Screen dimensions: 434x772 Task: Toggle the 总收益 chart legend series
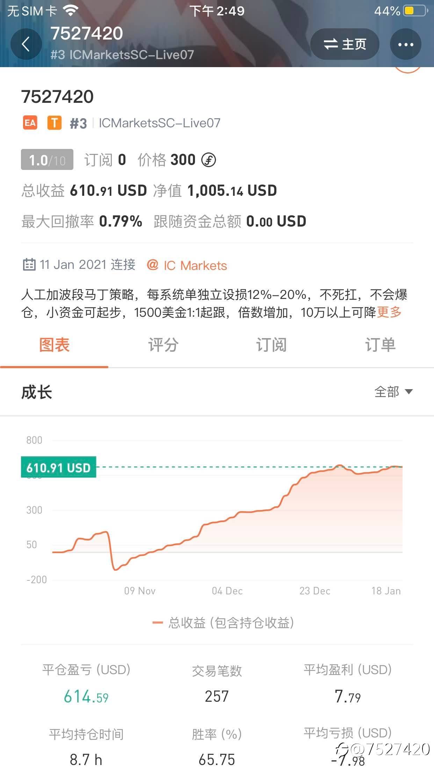[x=224, y=623]
